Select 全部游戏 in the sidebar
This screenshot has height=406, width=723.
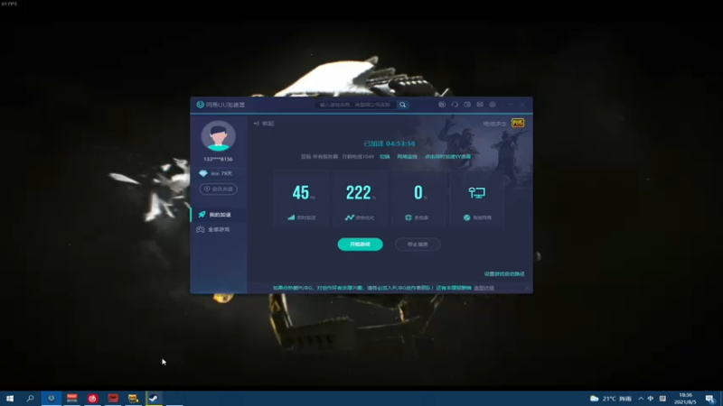219,229
